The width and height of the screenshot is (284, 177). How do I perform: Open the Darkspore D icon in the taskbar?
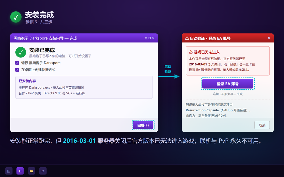[20, 171]
